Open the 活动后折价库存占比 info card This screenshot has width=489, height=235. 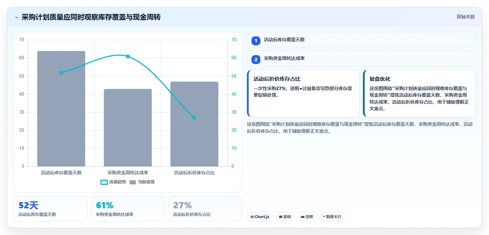(303, 94)
